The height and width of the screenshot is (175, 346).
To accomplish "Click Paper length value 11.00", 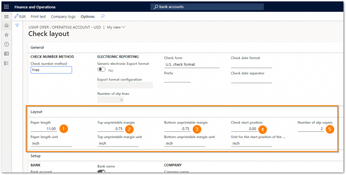I will 44,129.
